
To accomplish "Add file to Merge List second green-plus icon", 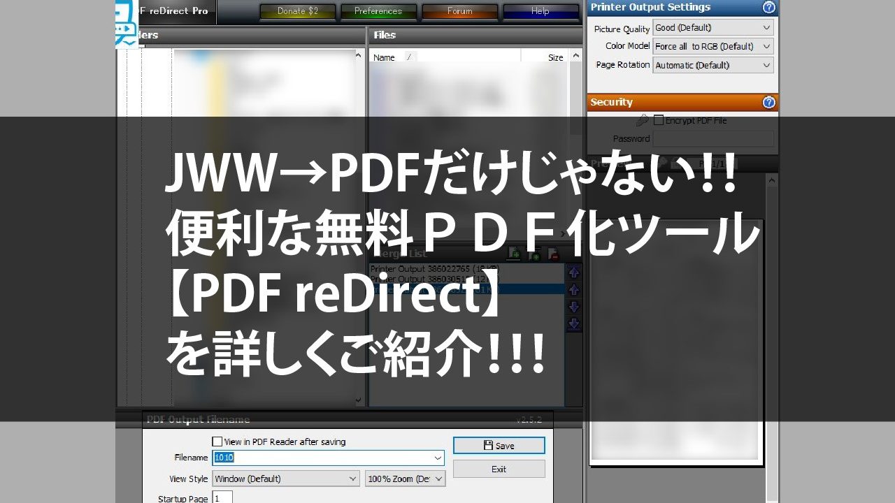I will [x=534, y=254].
